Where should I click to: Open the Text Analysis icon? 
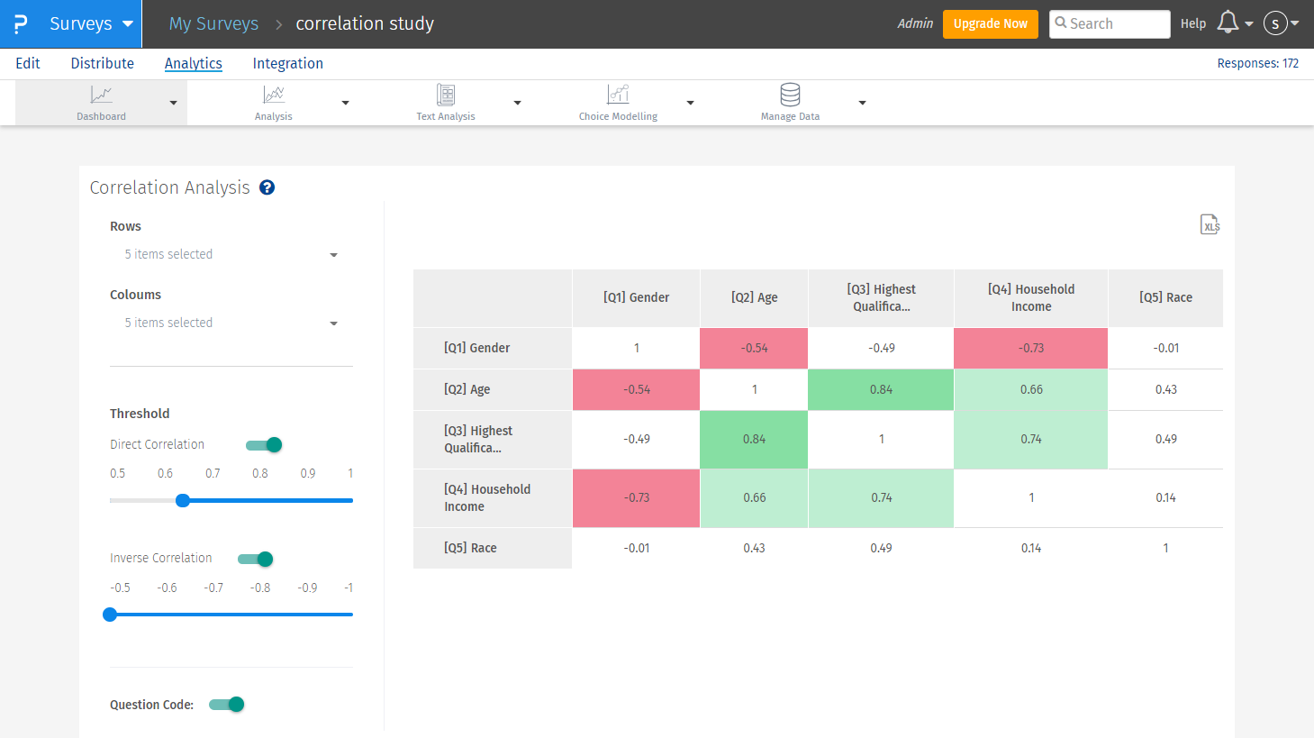coord(445,95)
